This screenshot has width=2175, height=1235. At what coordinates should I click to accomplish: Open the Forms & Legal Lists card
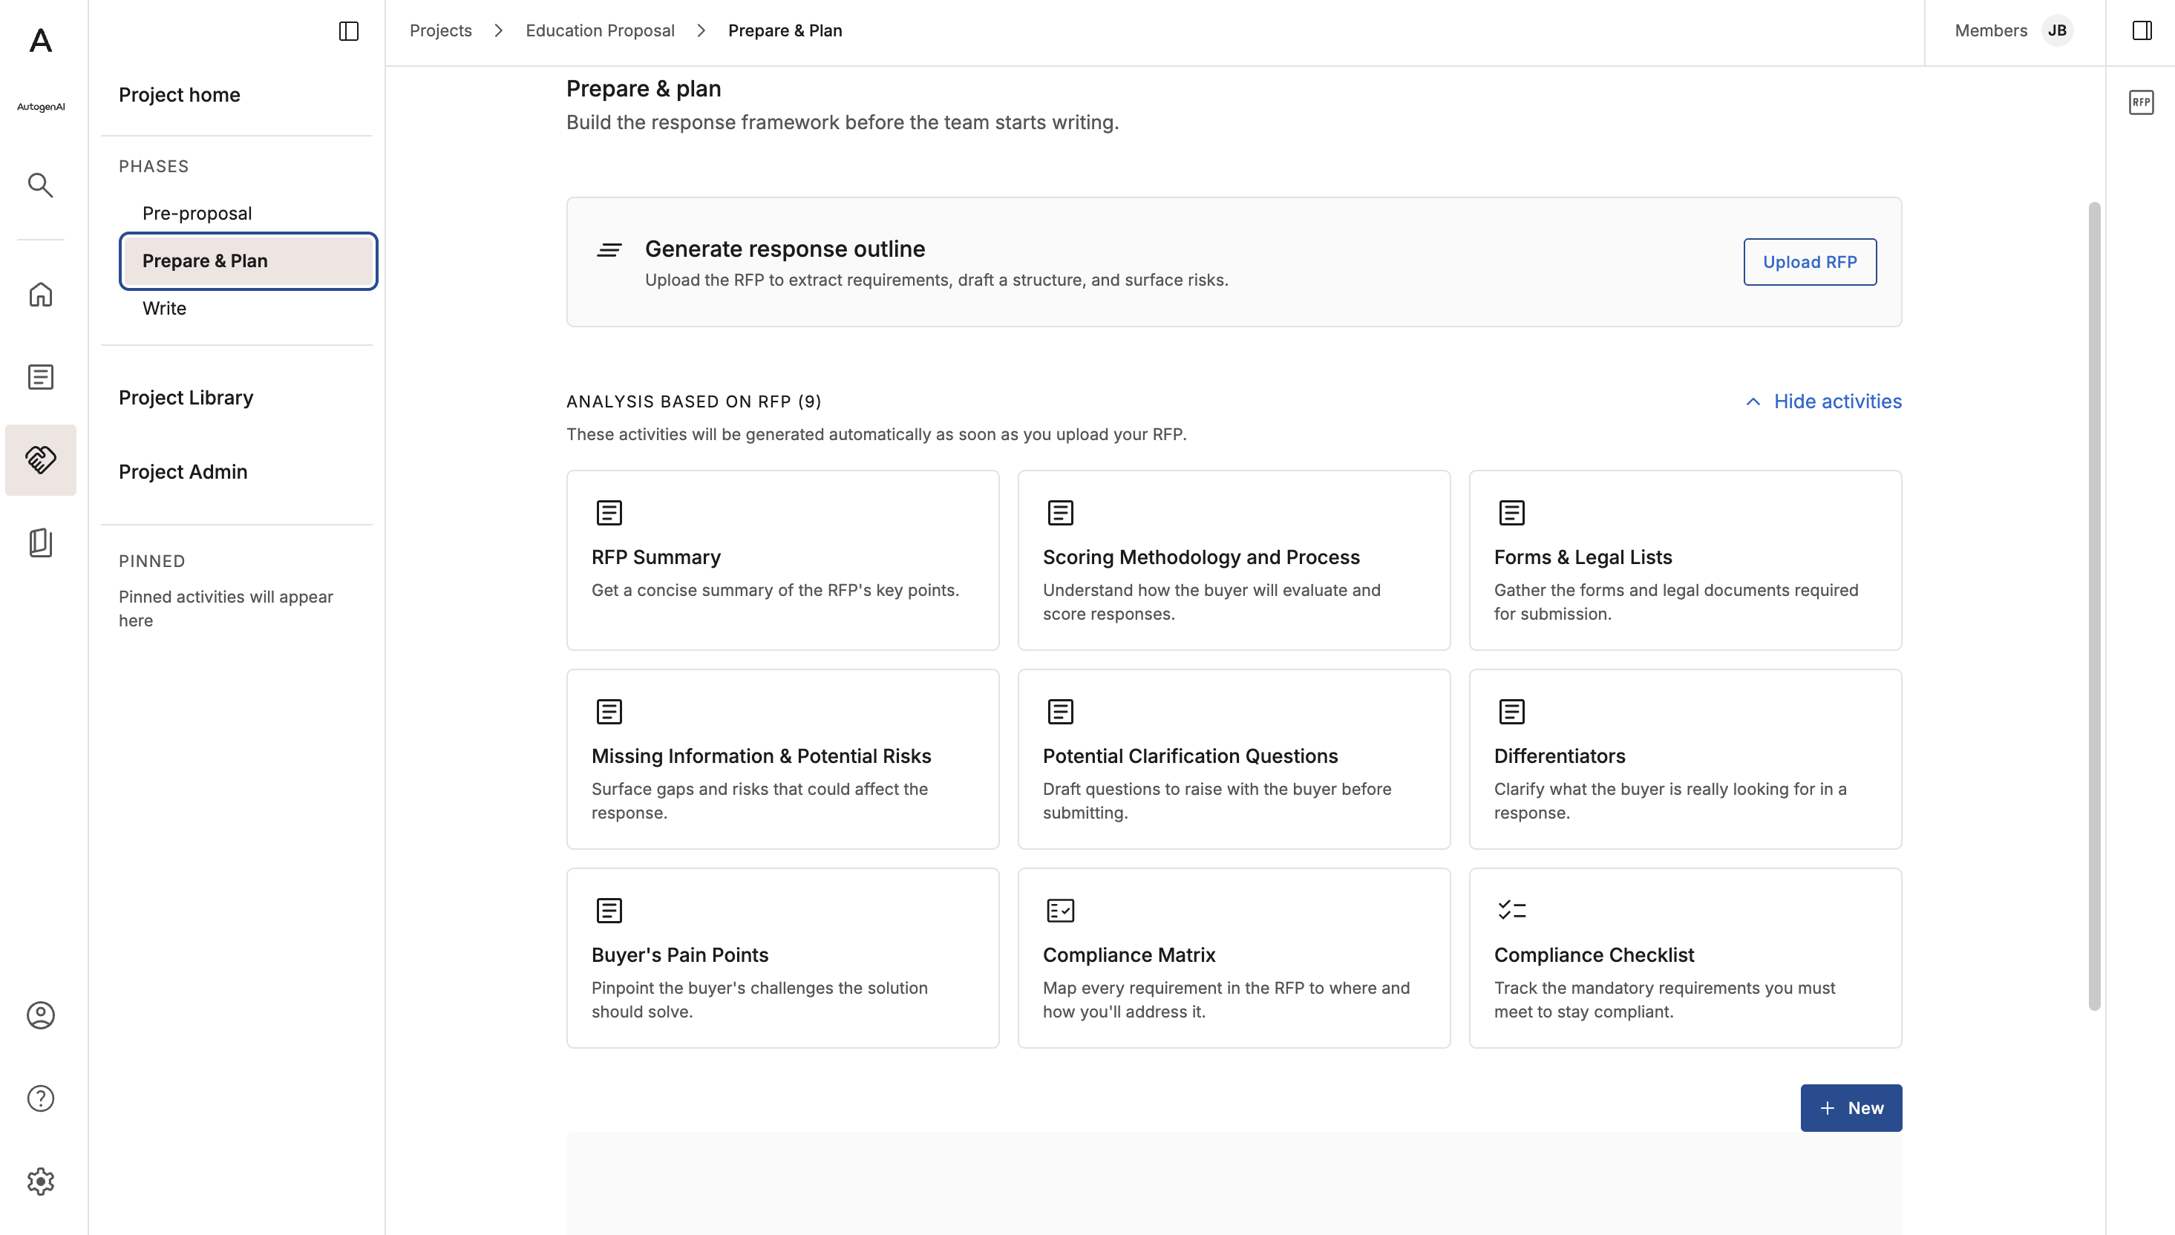(x=1686, y=560)
